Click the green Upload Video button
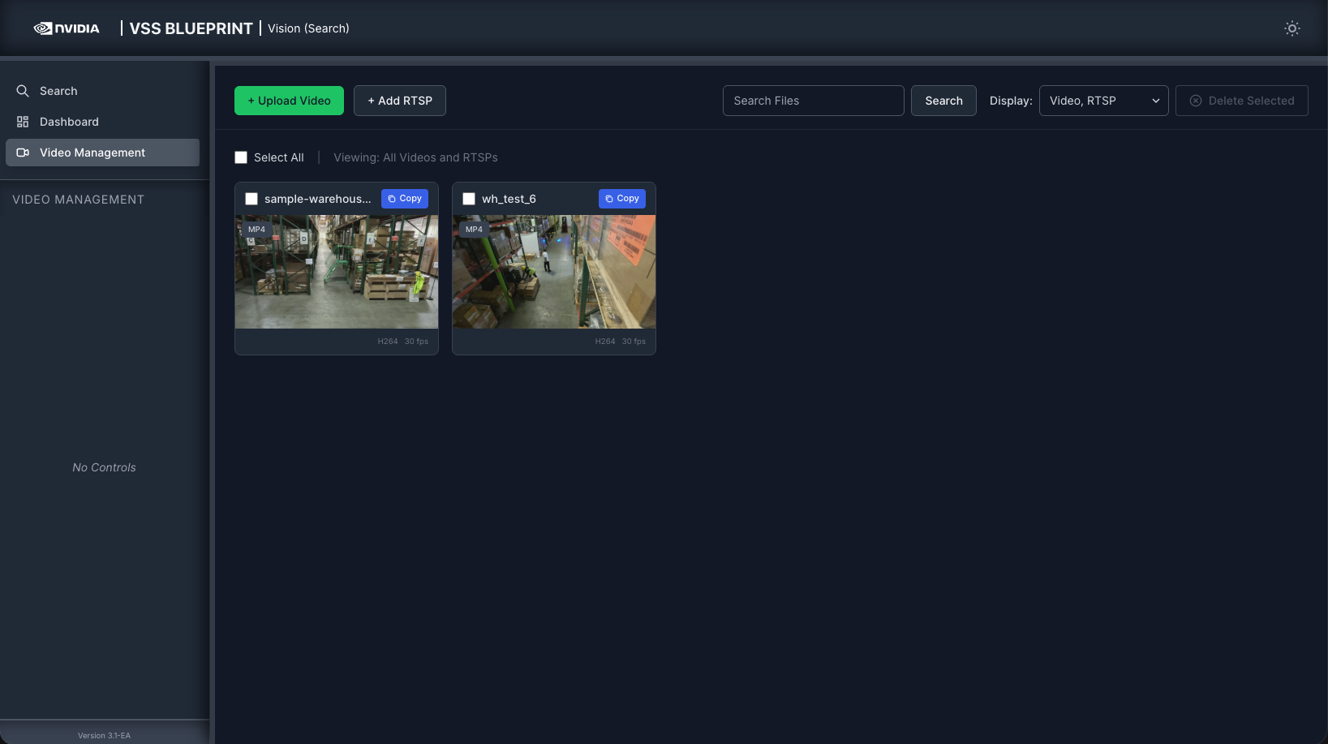 289,101
